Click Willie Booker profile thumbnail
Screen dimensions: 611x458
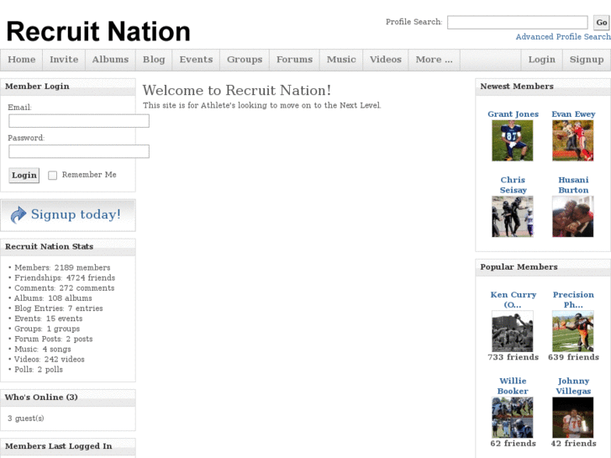pyautogui.click(x=513, y=418)
